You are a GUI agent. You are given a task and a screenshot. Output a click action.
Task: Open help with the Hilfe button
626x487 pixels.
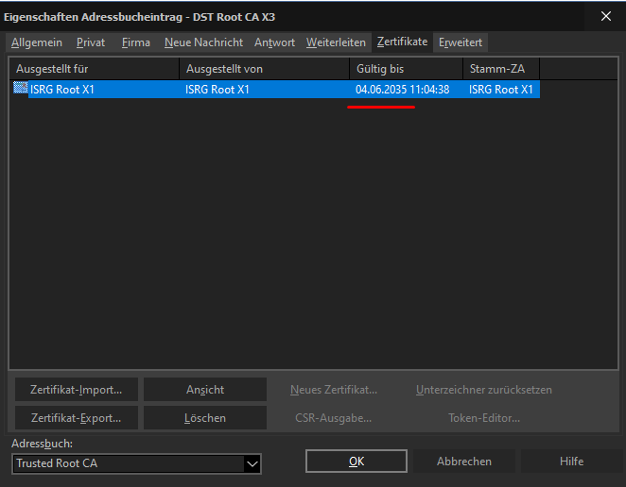[x=572, y=462]
